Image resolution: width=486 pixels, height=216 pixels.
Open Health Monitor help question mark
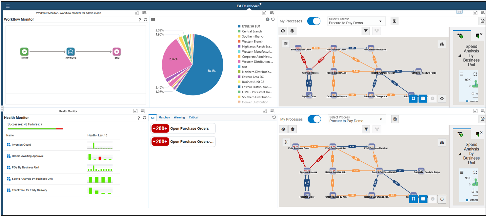point(139,118)
